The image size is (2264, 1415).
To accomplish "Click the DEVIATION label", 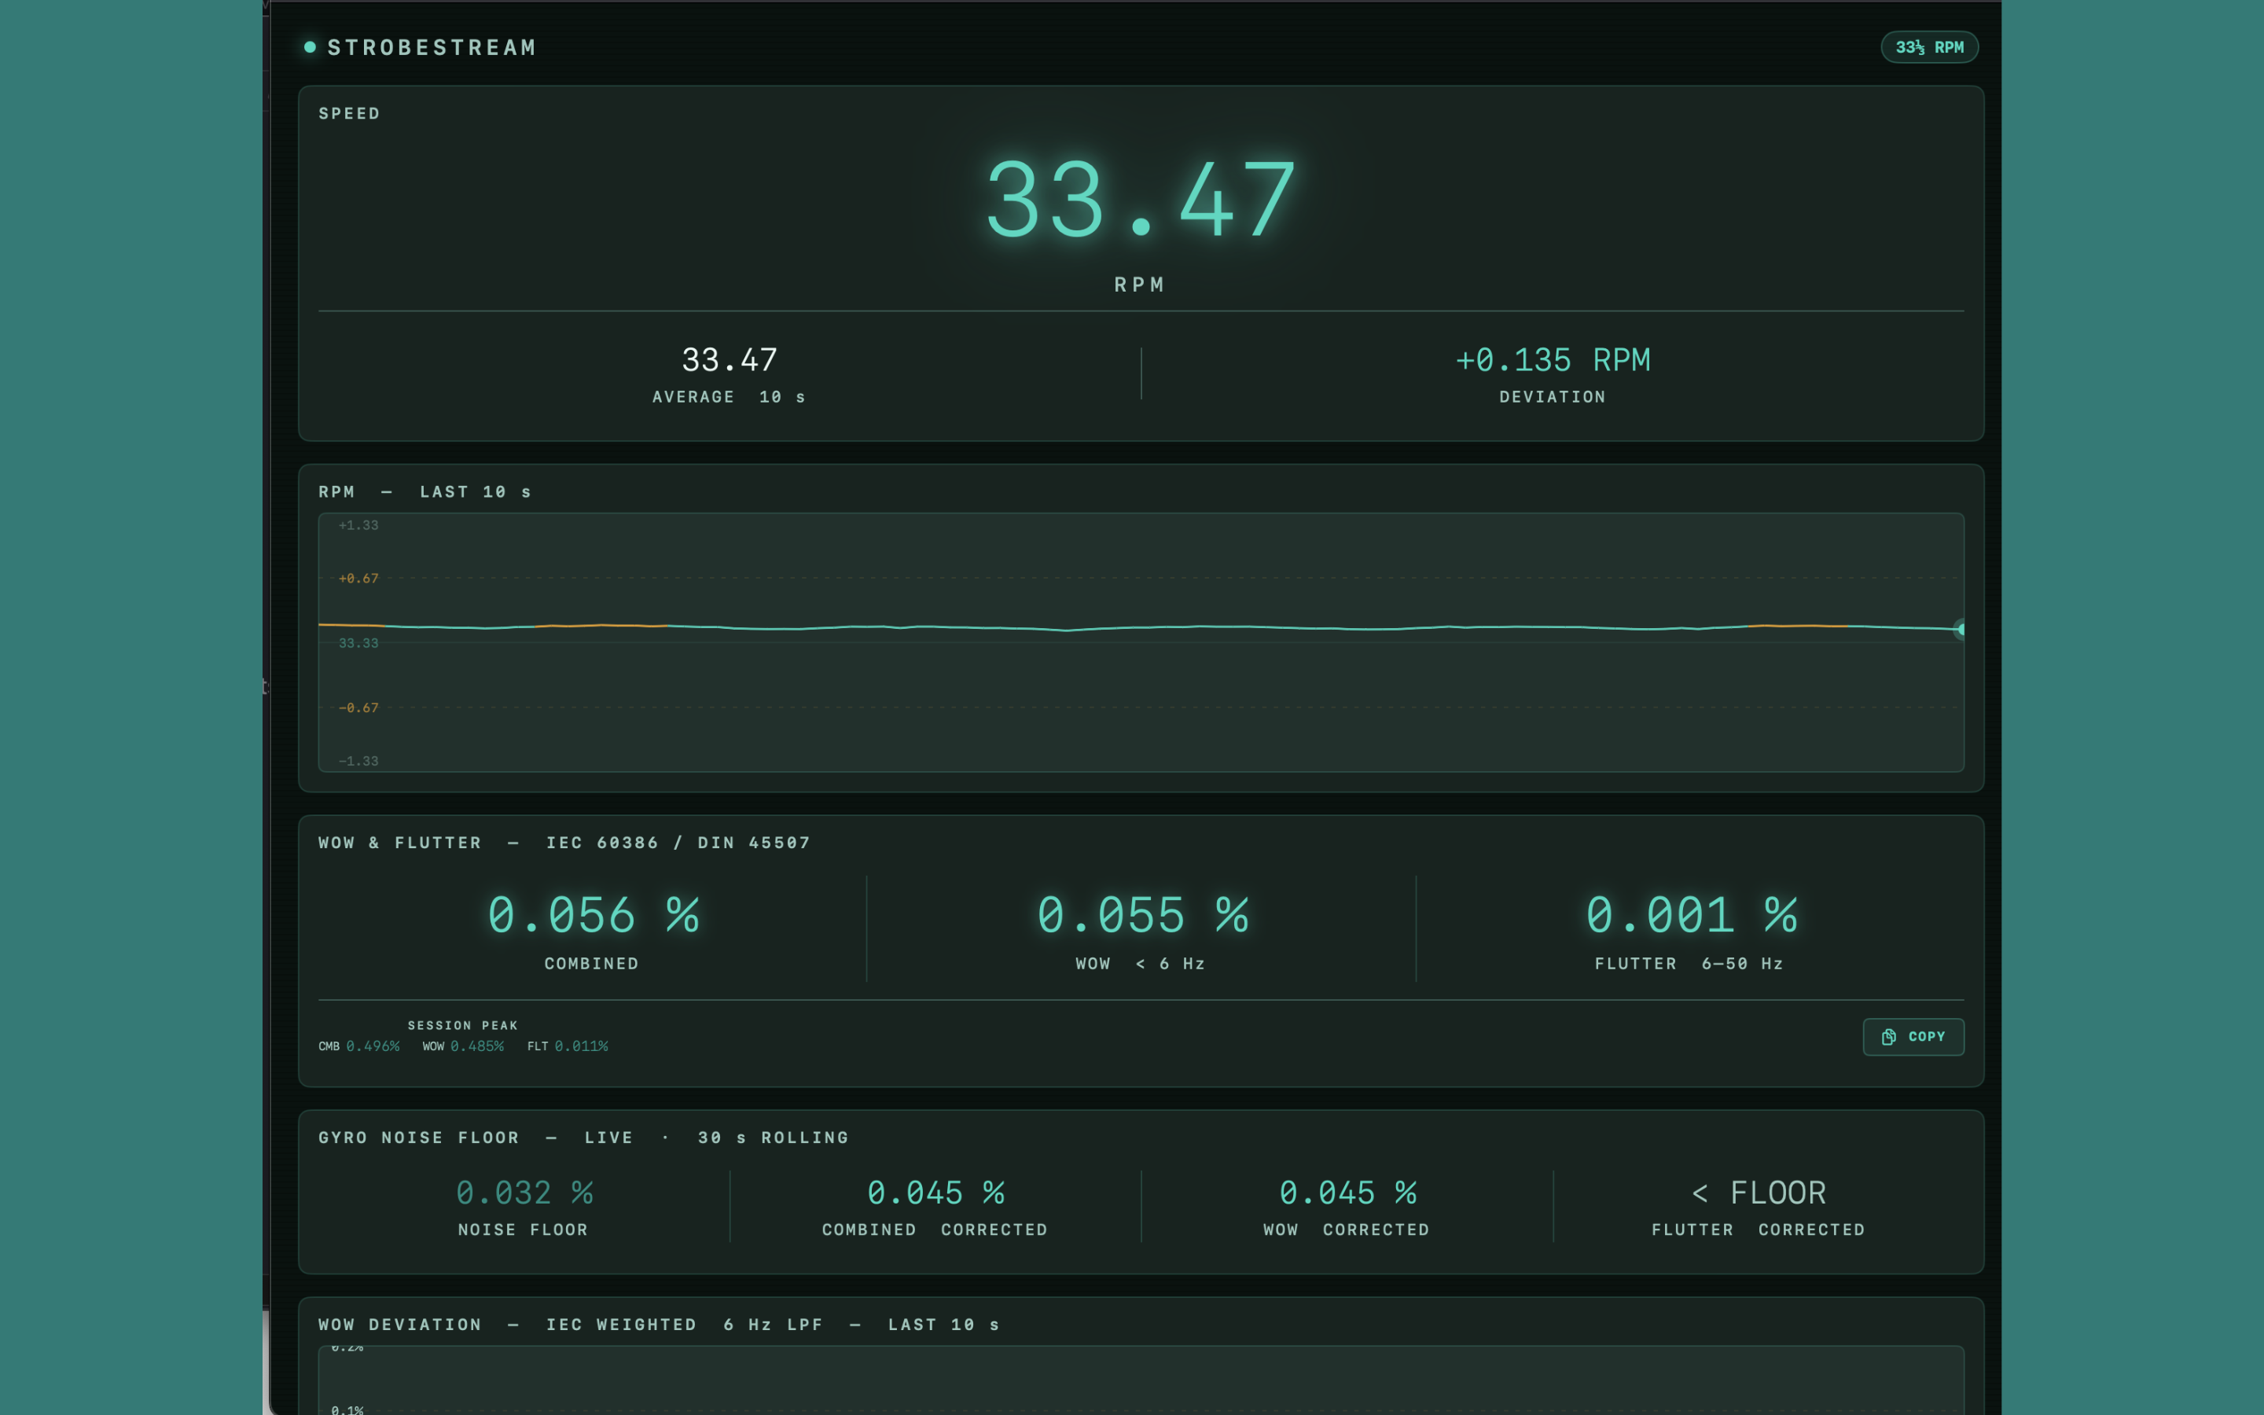I will coord(1553,397).
